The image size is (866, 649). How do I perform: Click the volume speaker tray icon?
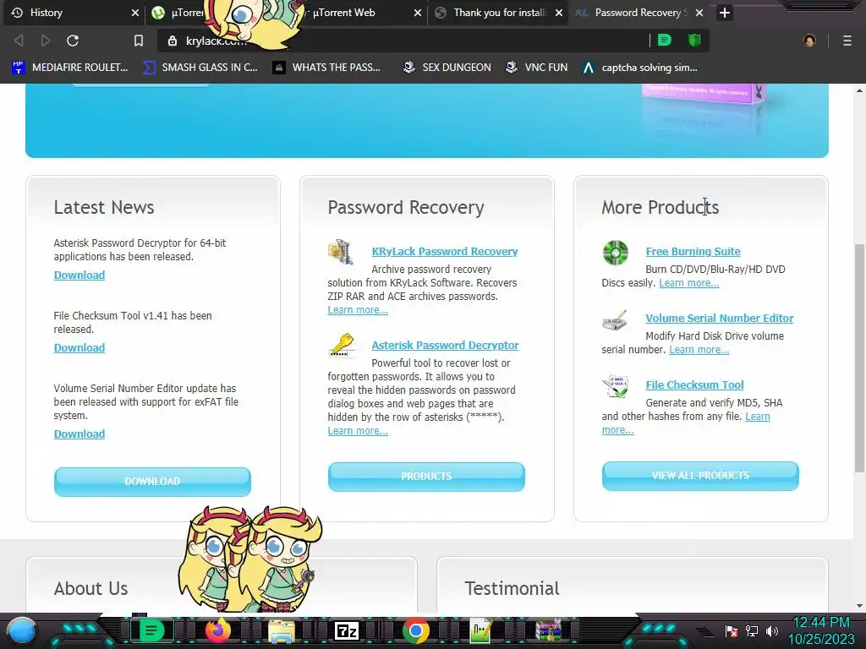coord(772,630)
